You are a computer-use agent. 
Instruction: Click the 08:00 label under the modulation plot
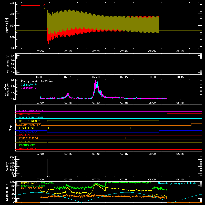point(152,103)
